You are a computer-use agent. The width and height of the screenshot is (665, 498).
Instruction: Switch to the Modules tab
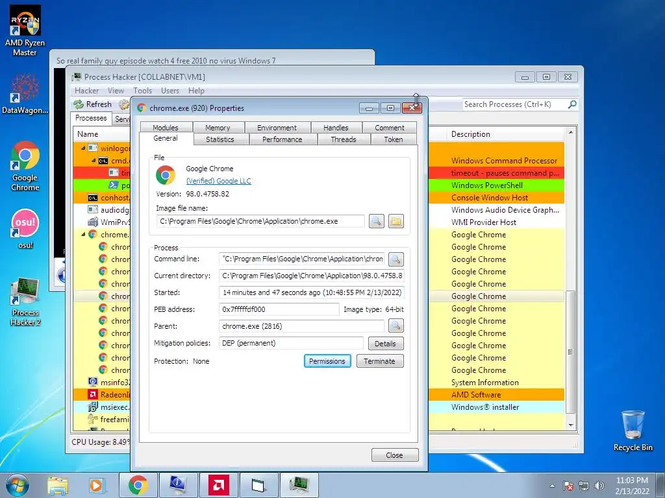click(x=166, y=128)
